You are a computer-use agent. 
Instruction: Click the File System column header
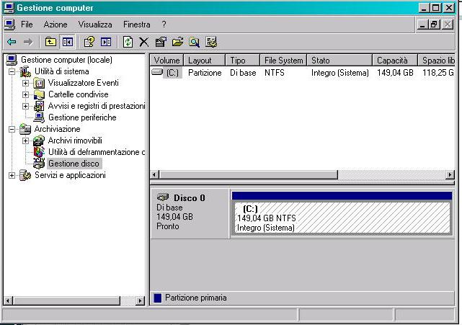click(x=283, y=60)
